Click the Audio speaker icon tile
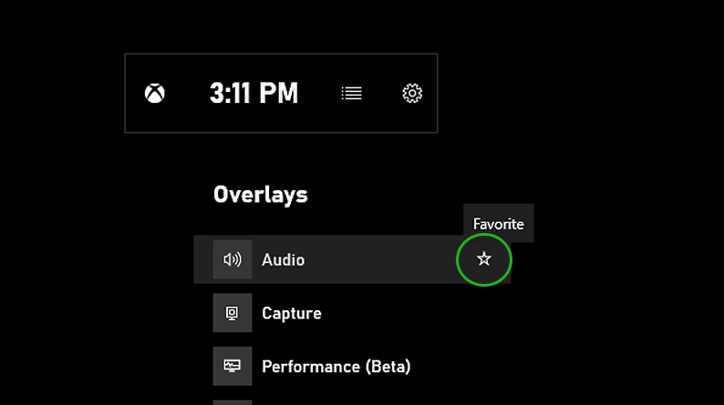Viewport: 724px width, 405px height. click(233, 259)
